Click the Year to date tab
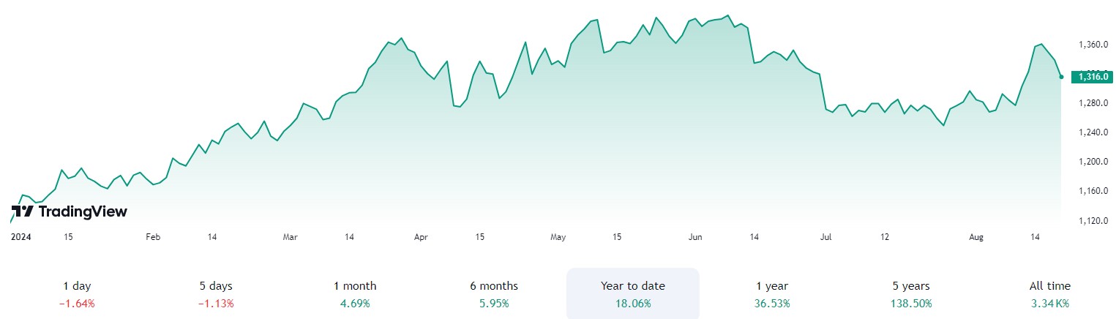The height and width of the screenshot is (319, 1116). click(633, 293)
